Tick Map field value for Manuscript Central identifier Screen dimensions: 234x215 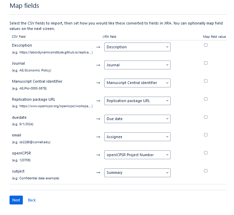[x=206, y=81]
